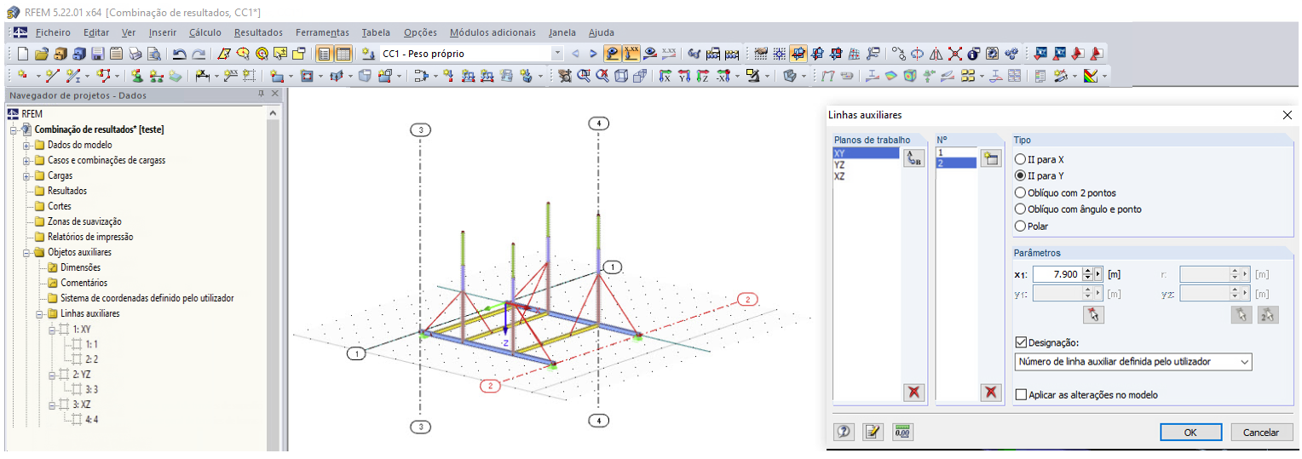Viewport: 1302px width, 459px height.
Task: Toggle the navigator display button in toolbar
Action: 324,54
